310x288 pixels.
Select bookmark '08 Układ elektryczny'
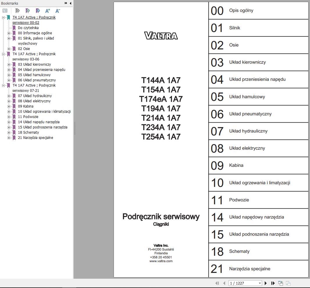click(34, 101)
